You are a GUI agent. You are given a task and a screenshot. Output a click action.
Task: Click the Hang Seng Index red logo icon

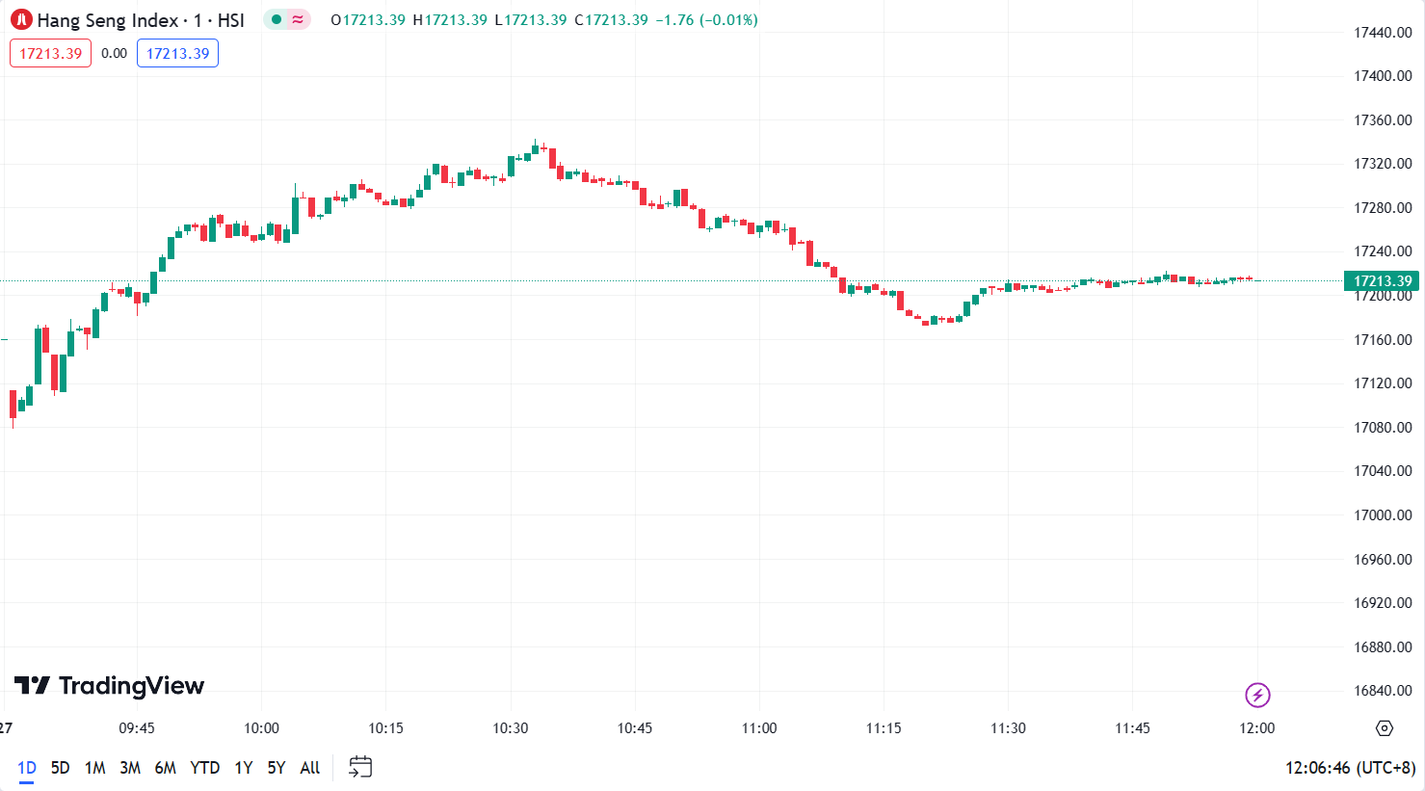21,20
